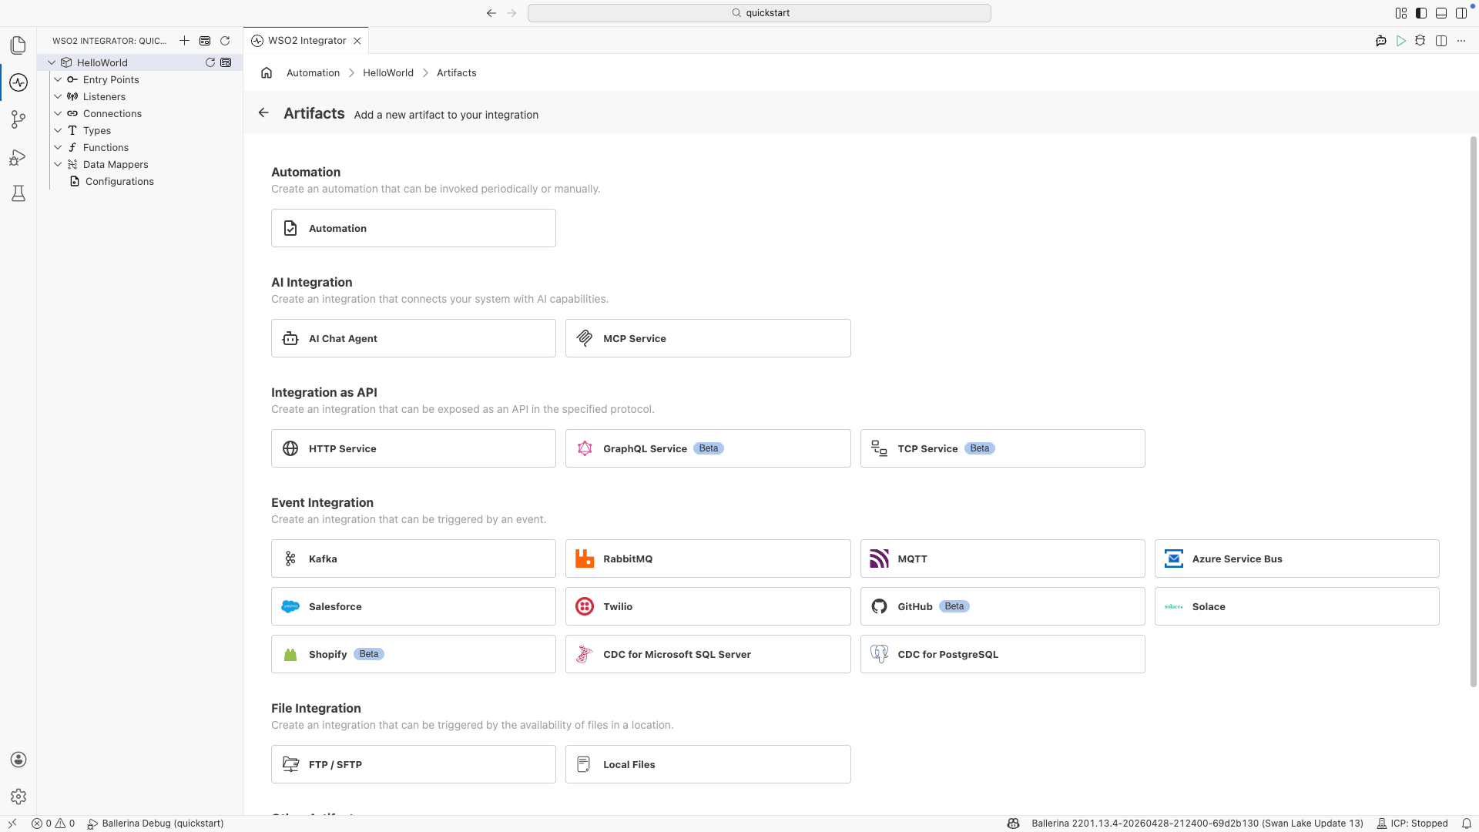This screenshot has width=1479, height=832.
Task: Click the overview icon beside the header plus
Action: pyautogui.click(x=205, y=41)
